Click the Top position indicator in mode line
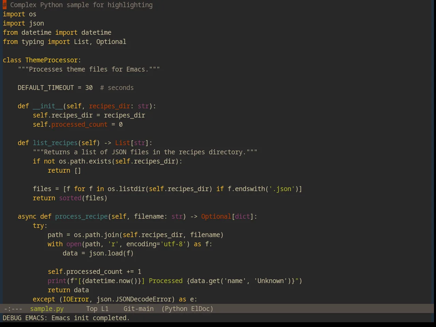The width and height of the screenshot is (436, 327). [92, 309]
